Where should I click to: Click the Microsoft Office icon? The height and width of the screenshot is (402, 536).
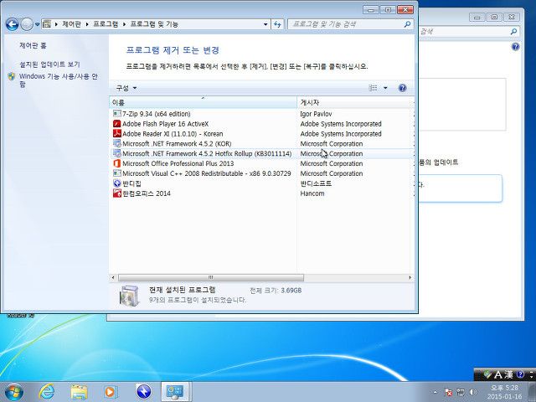click(x=117, y=163)
